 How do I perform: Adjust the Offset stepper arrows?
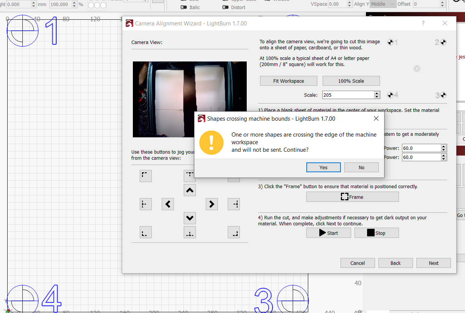443,4
